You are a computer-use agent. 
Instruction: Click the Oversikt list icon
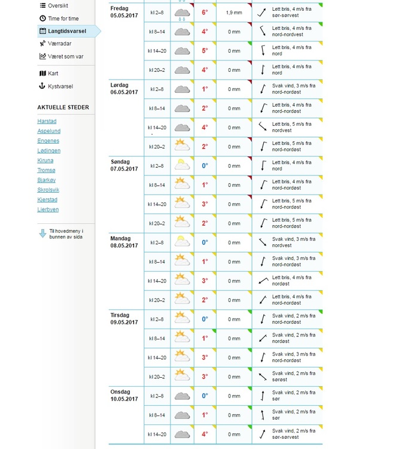[x=42, y=5]
